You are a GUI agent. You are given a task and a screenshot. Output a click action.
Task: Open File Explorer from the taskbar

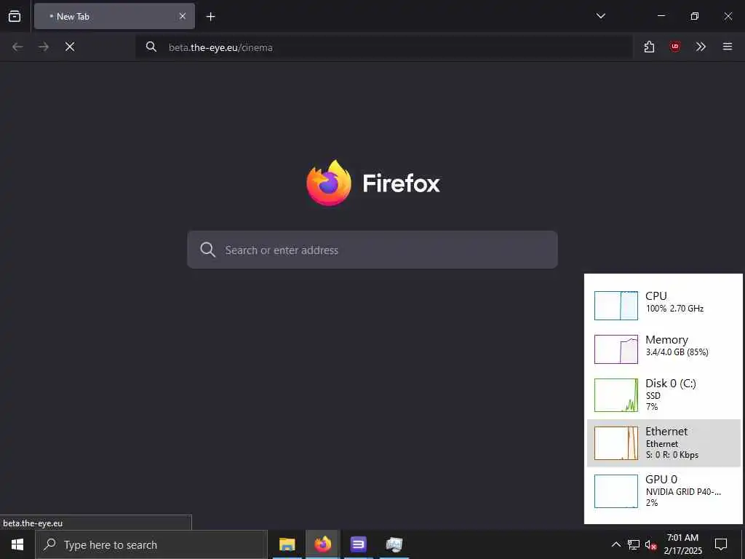287,544
